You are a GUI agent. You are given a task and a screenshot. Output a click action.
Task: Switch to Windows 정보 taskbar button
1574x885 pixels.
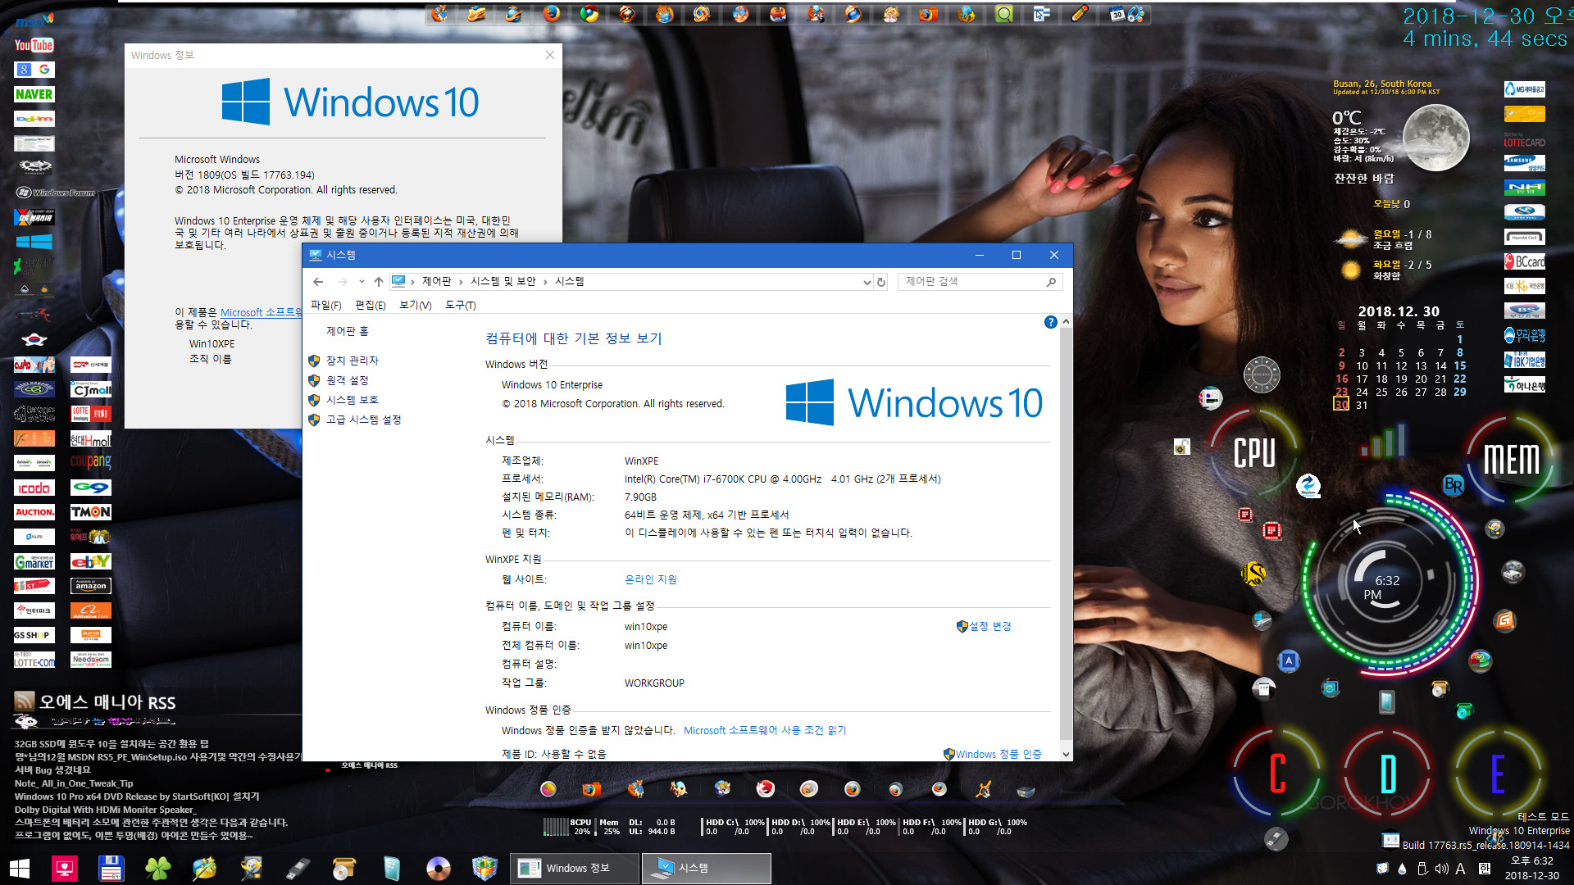(x=575, y=868)
